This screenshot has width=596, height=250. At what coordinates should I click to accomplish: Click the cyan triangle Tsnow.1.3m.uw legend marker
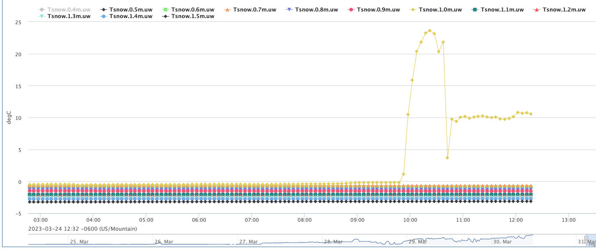(x=41, y=16)
